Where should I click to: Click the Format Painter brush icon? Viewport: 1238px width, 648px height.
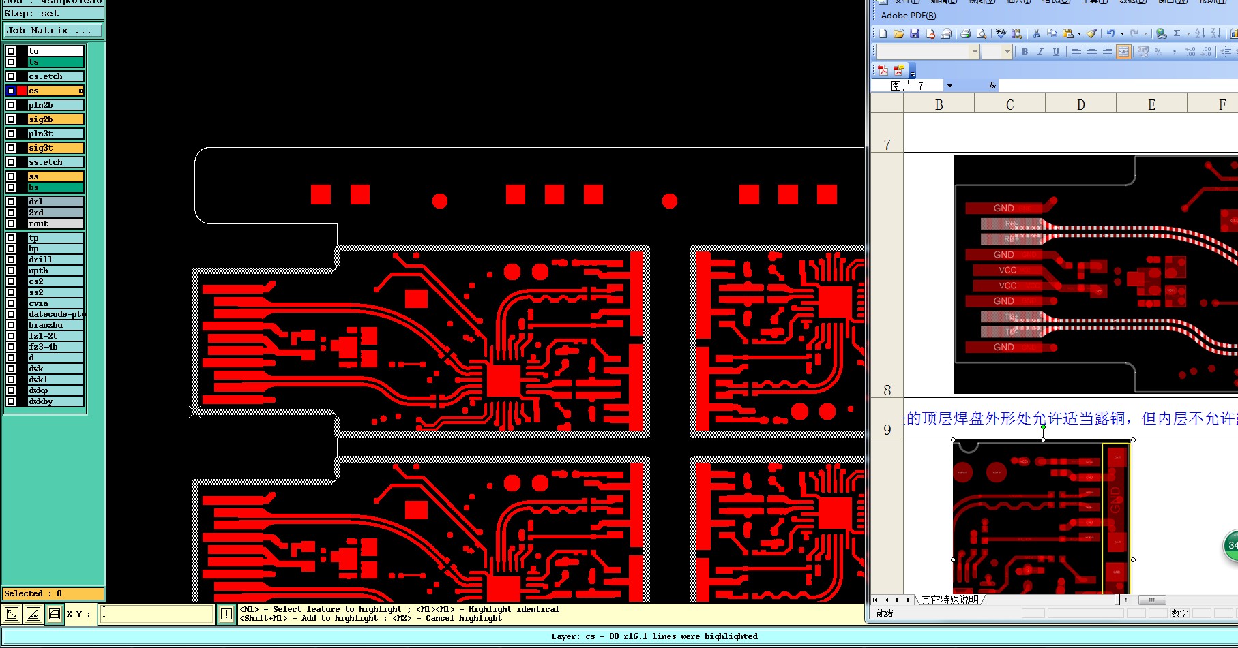point(1091,33)
